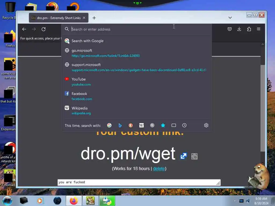Search in bookmarks star icon
Screen dimensions: 275x206
pos(163,125)
